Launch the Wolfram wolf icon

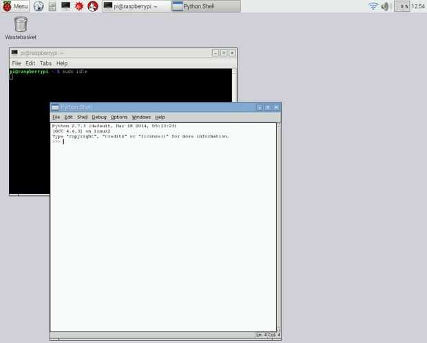coord(93,6)
